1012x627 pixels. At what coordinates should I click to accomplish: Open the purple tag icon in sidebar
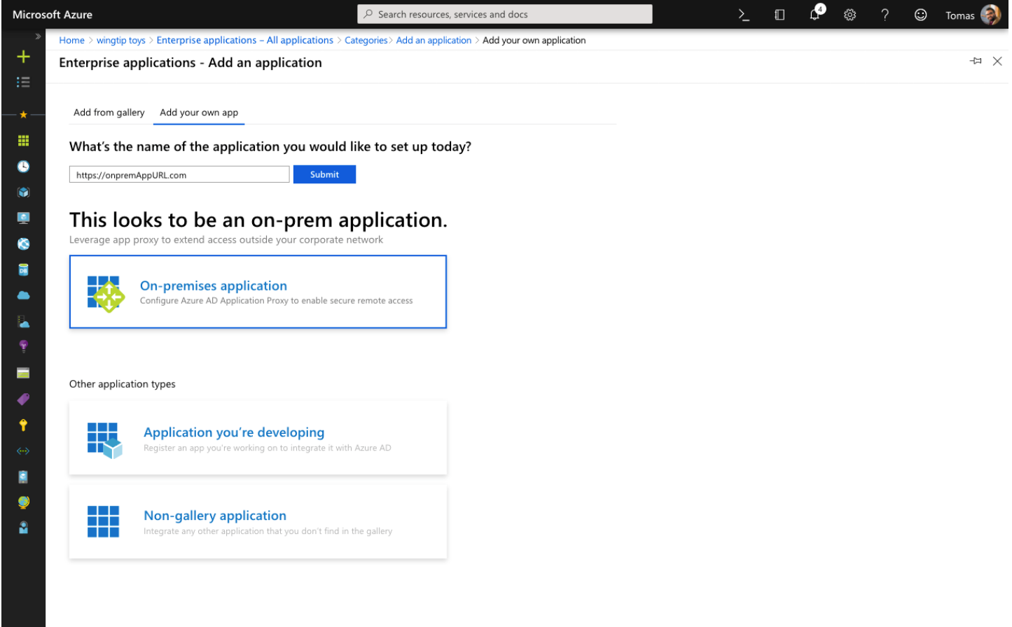tap(23, 400)
